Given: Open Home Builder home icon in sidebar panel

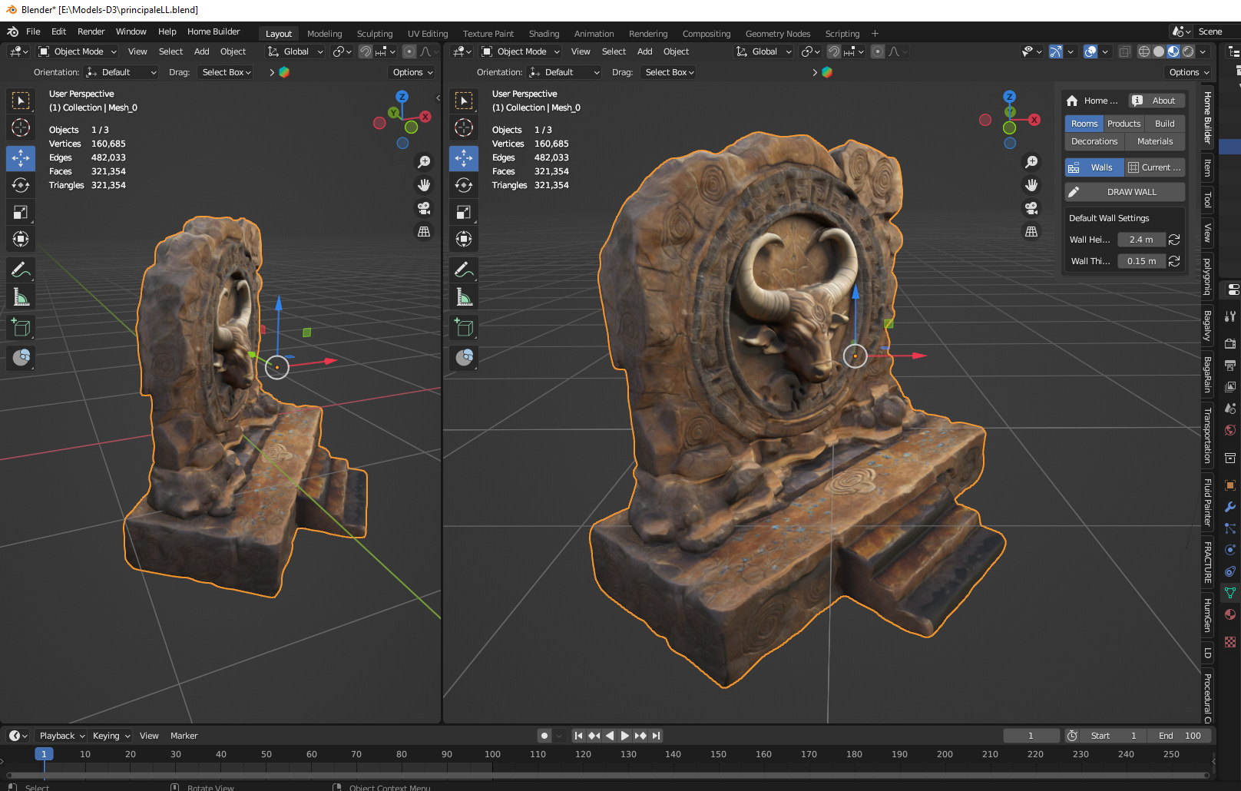Looking at the screenshot, I should 1072,101.
